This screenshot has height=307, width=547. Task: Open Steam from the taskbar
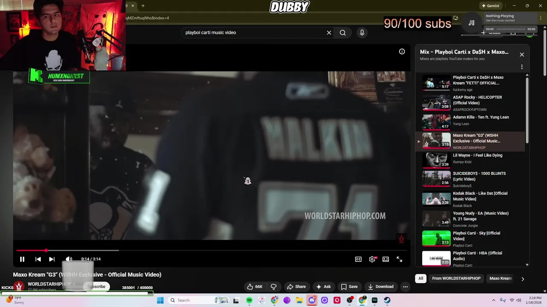pos(387,300)
